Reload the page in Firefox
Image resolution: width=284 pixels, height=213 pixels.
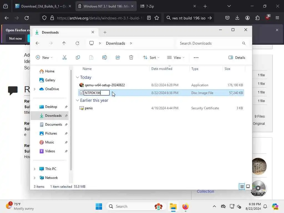(27, 18)
